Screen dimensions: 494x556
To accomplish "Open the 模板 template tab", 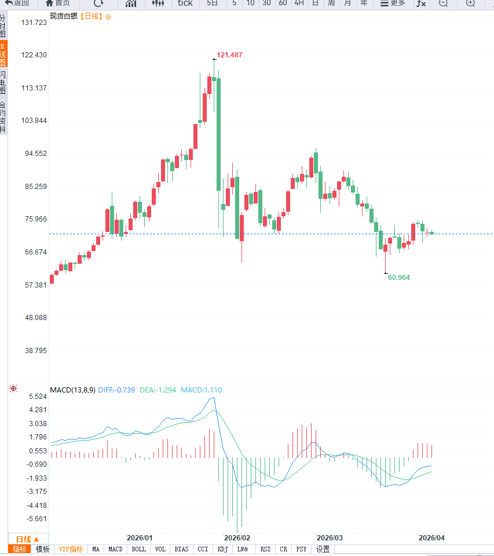I will (43, 549).
